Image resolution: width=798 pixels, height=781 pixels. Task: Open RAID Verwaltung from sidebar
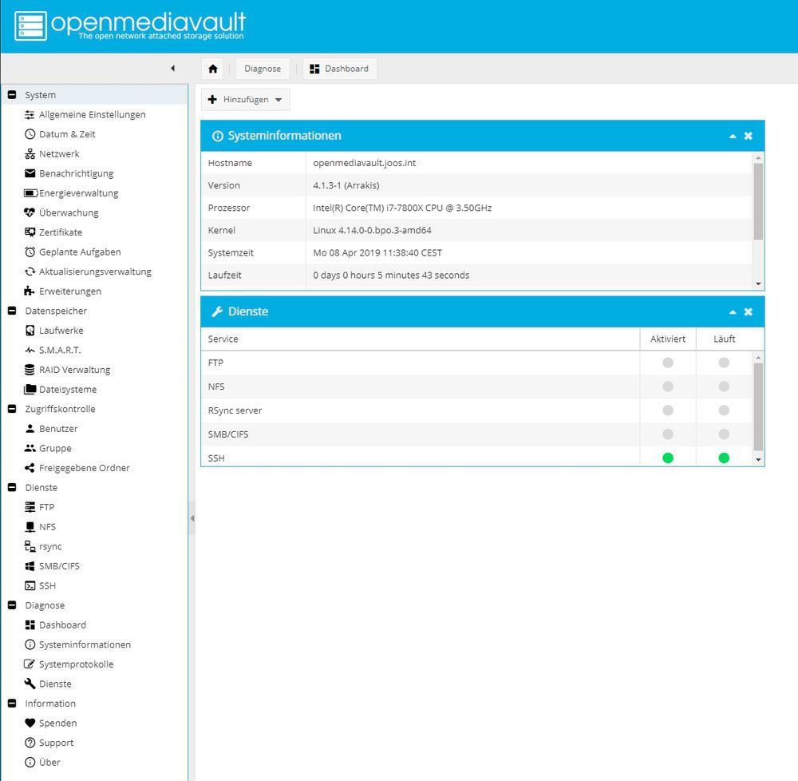[x=74, y=370]
